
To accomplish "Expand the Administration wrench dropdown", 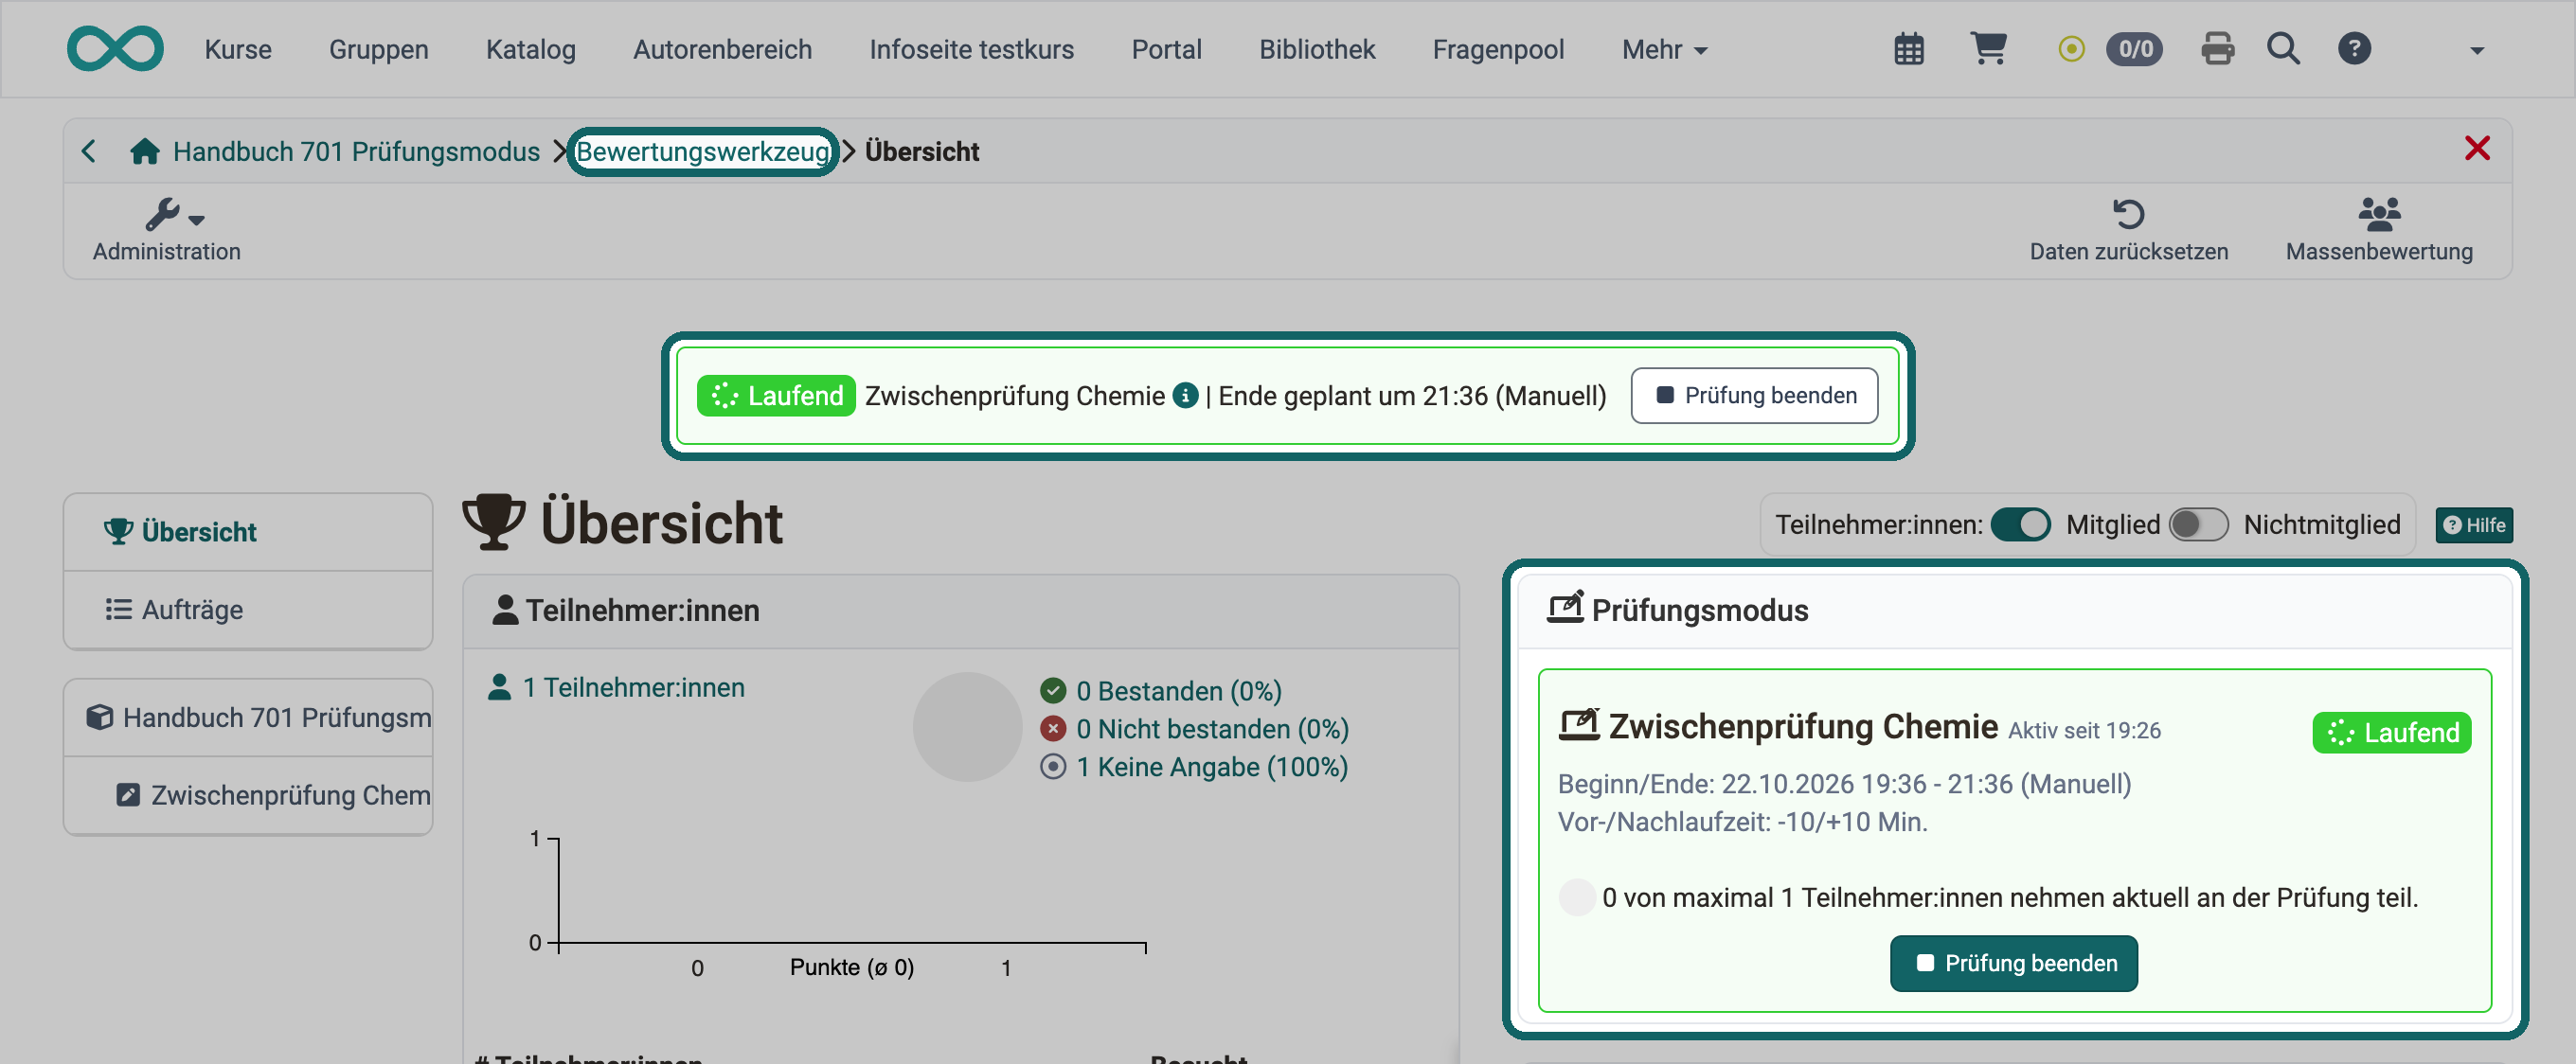I will 174,214.
